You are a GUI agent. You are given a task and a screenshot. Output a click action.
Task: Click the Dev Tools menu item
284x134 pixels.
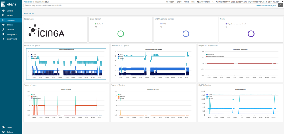(10, 29)
